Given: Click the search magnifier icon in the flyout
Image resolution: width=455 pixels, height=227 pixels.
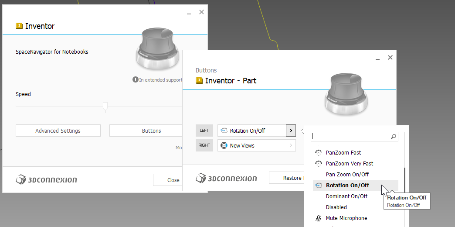Looking at the screenshot, I should click(x=394, y=136).
